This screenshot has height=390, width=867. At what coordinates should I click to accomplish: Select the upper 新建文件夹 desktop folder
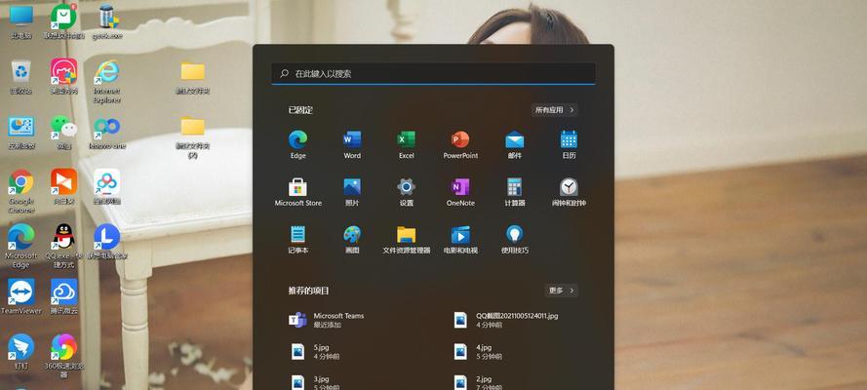[x=193, y=77]
